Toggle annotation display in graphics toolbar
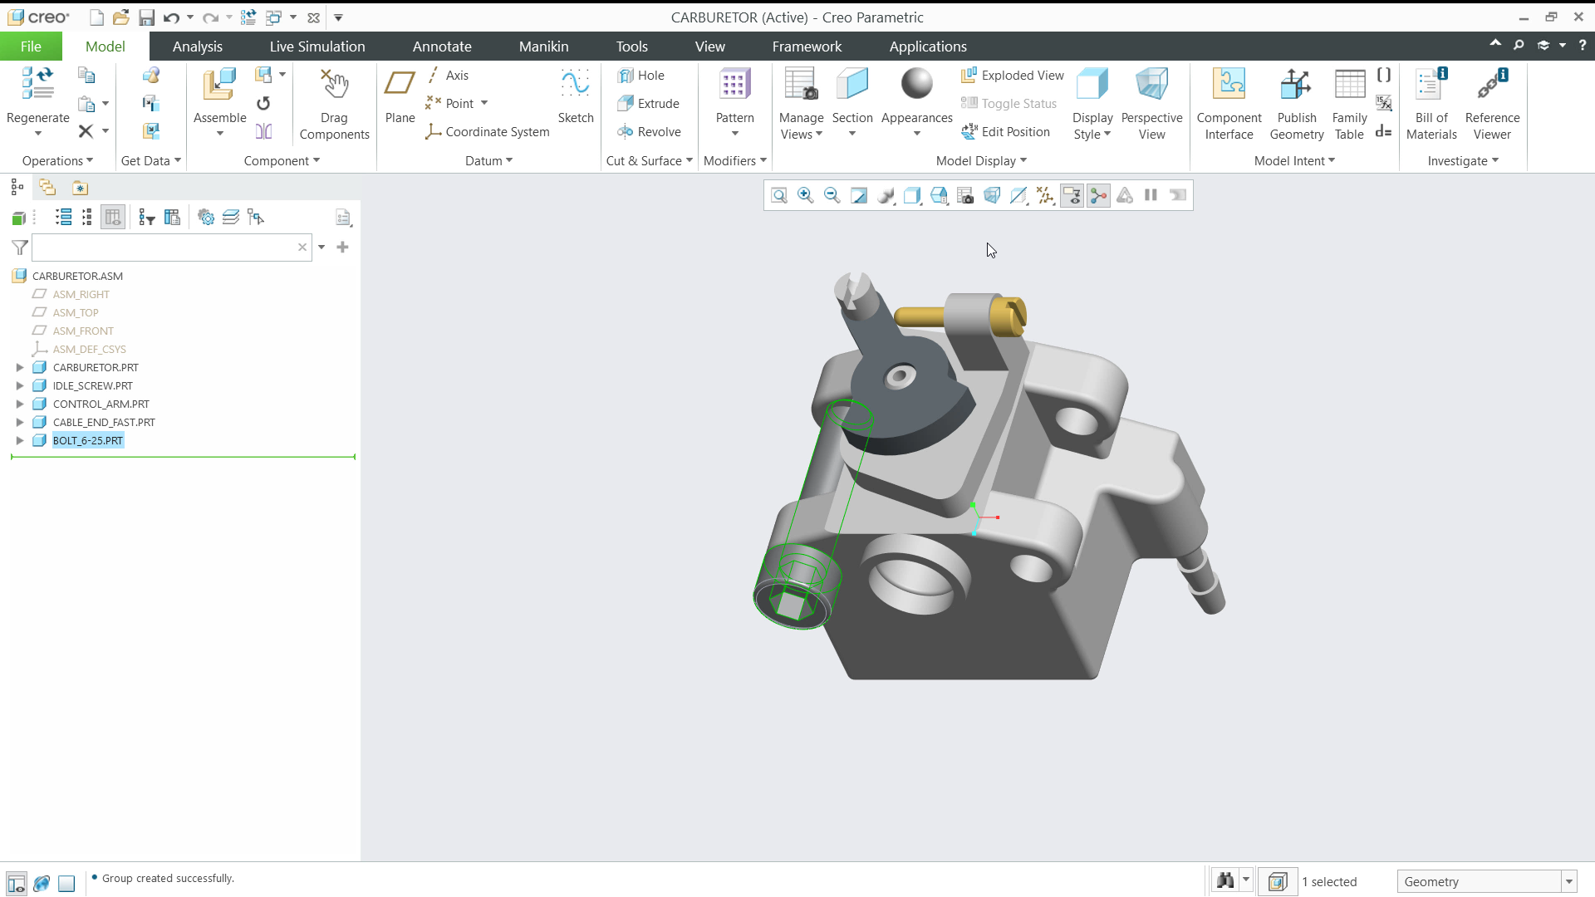The image size is (1595, 897). 1072,195
